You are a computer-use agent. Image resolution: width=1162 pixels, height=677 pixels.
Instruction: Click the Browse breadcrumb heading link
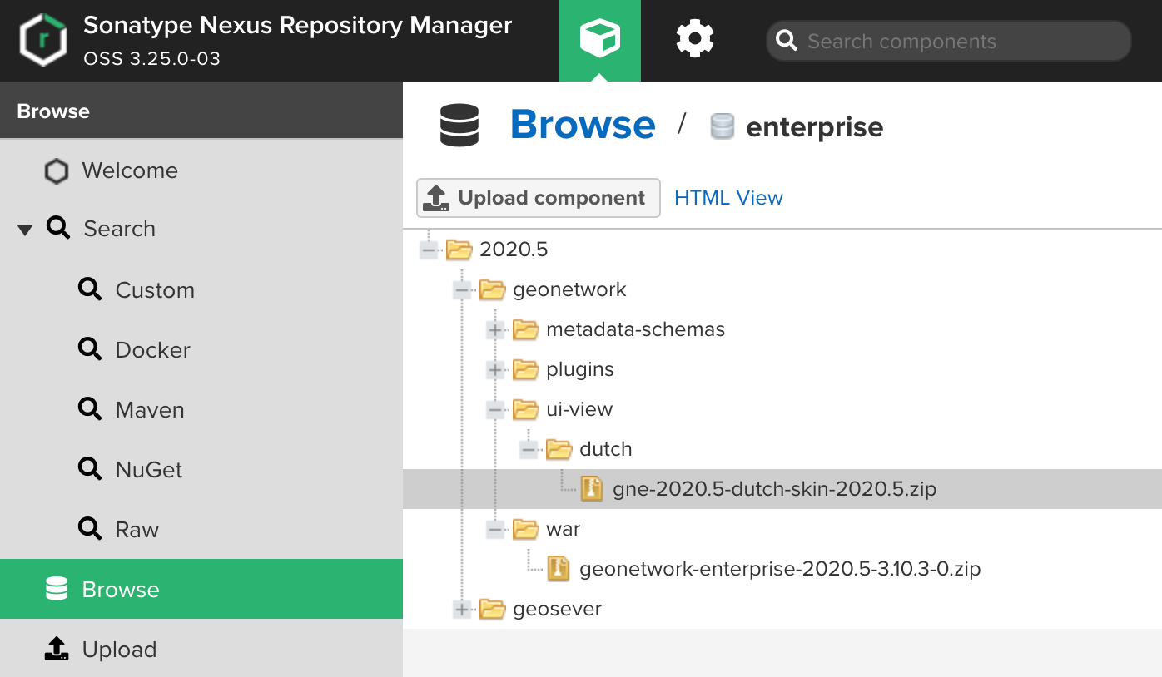coord(583,125)
